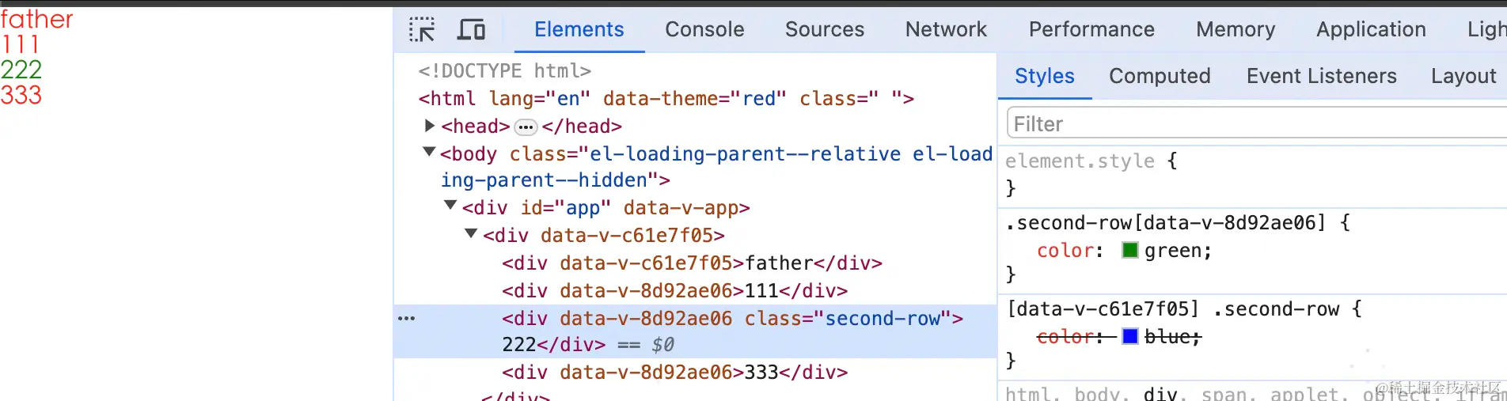Image resolution: width=1507 pixels, height=401 pixels.
Task: Click the .second-row[data-v-8d92ae06] selector
Action: pyautogui.click(x=1165, y=223)
